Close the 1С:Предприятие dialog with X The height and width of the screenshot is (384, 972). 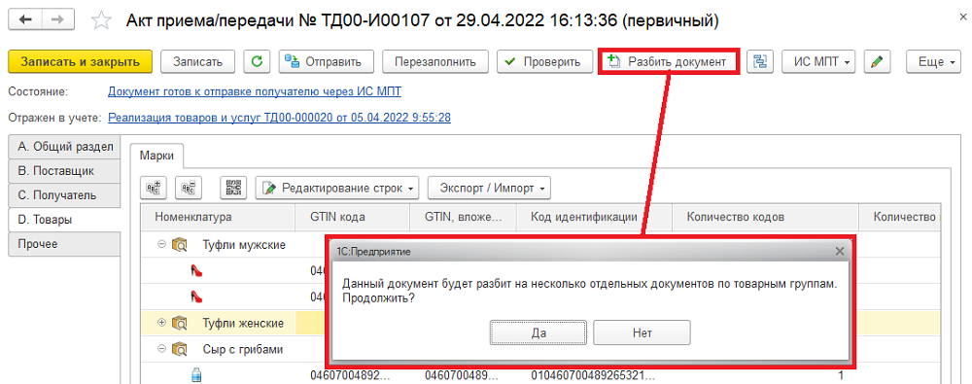coord(840,251)
